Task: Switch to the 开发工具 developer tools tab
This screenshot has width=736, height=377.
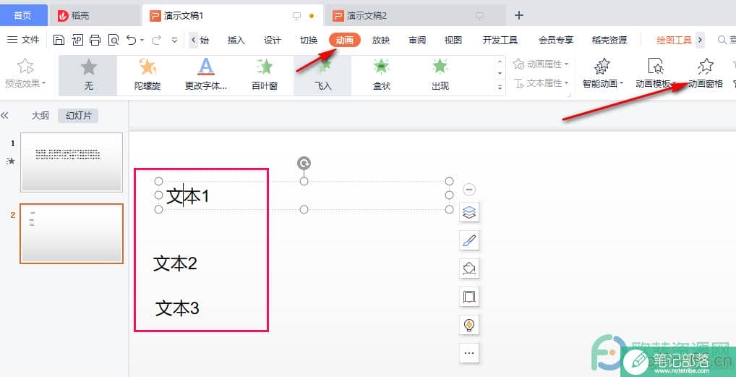Action: tap(500, 41)
